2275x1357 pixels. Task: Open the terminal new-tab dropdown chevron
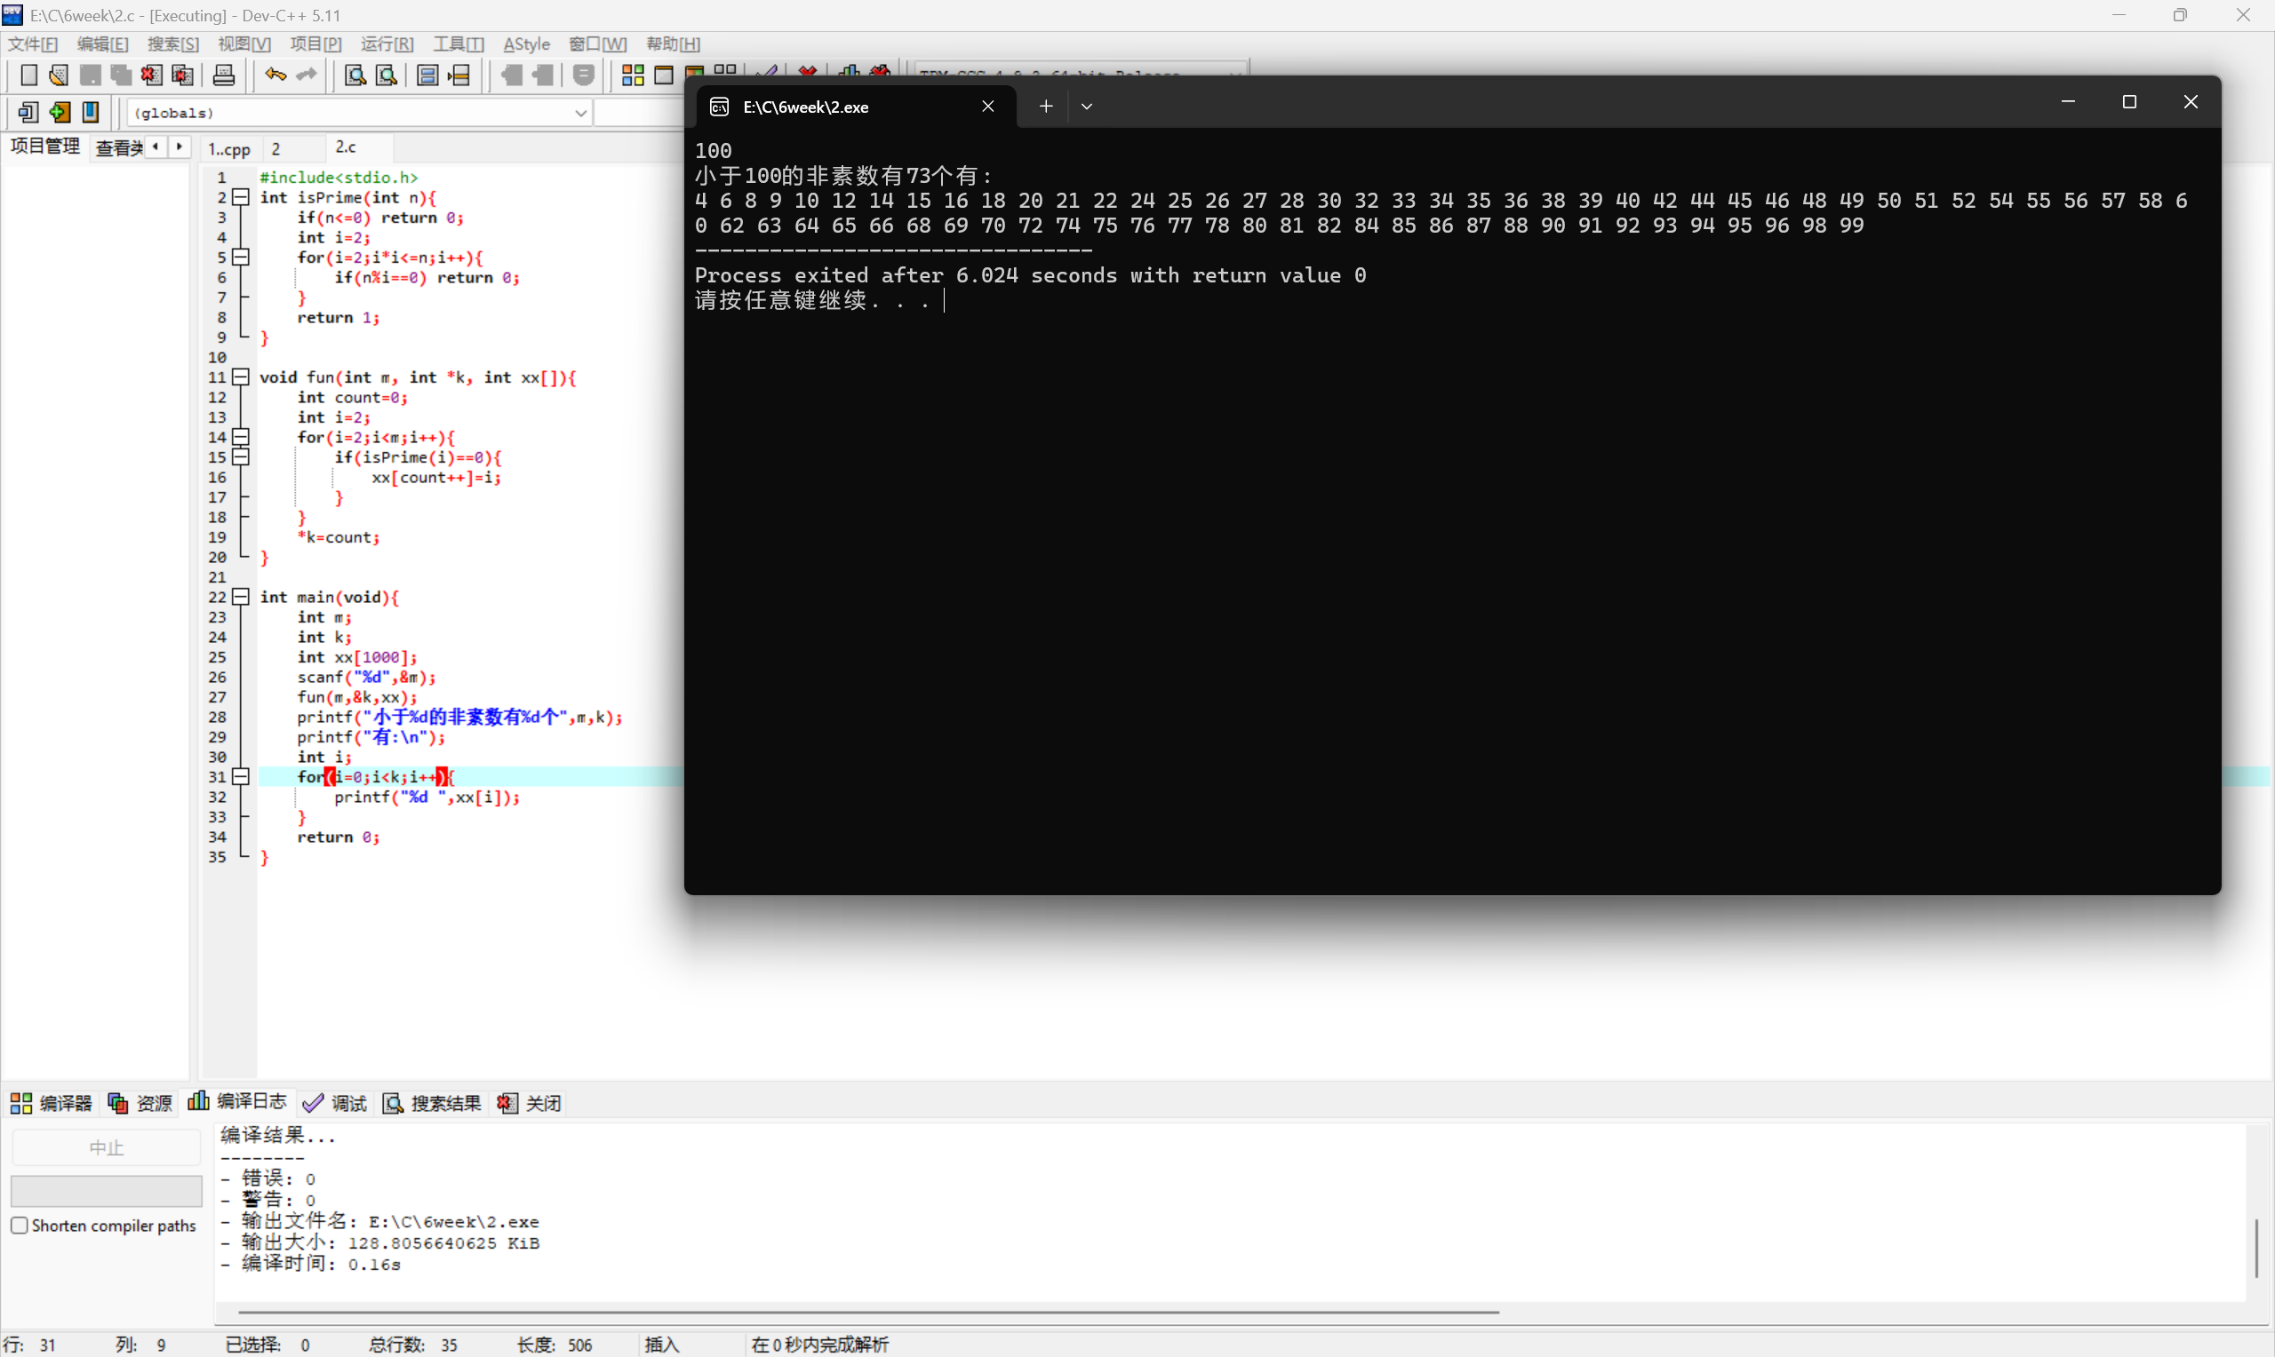pyautogui.click(x=1087, y=106)
